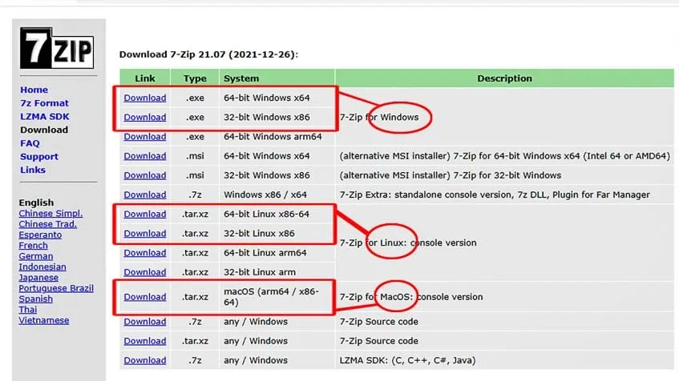679x381 pixels.
Task: Switch language to Portuguese Brazil
Action: click(56, 288)
